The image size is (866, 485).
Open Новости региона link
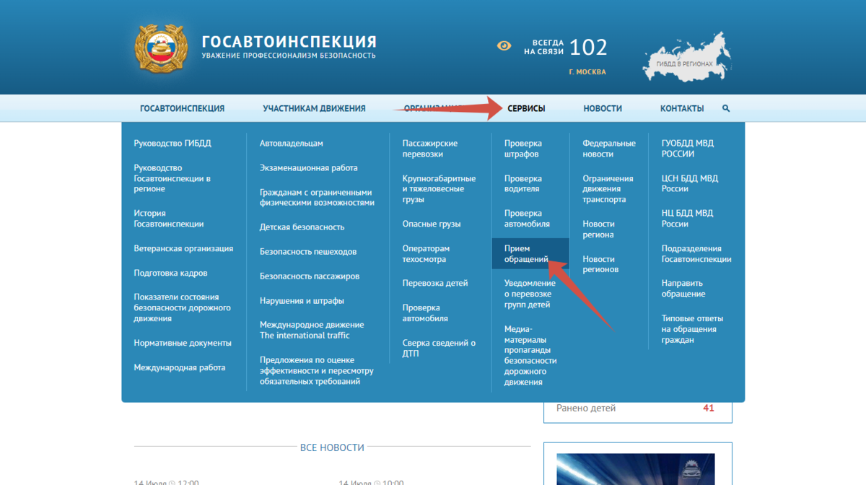[599, 230]
